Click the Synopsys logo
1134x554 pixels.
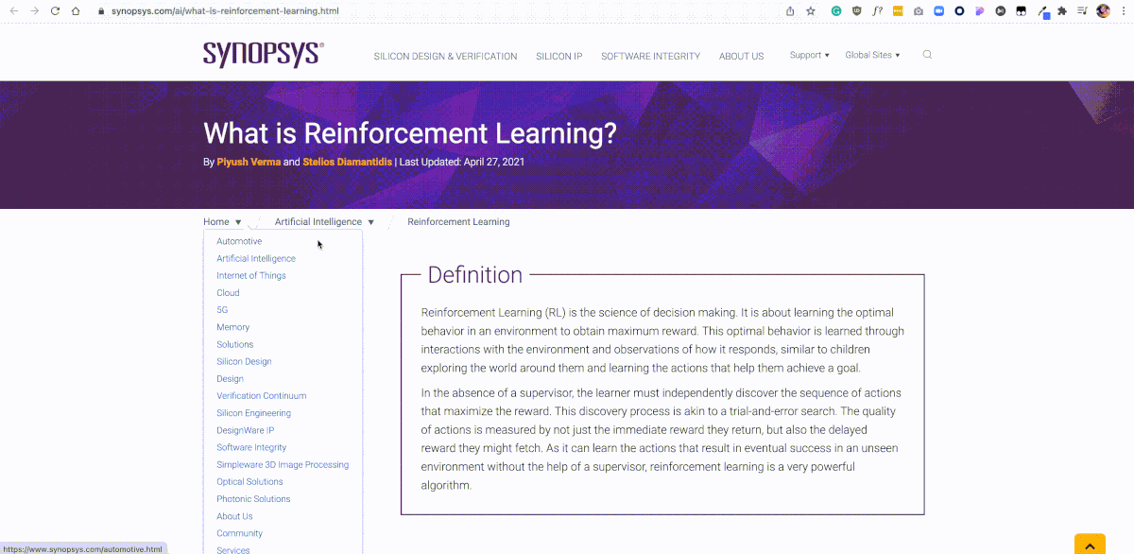[x=262, y=54]
